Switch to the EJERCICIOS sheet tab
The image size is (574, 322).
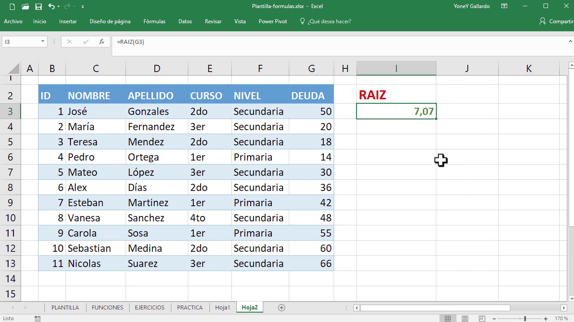point(149,308)
